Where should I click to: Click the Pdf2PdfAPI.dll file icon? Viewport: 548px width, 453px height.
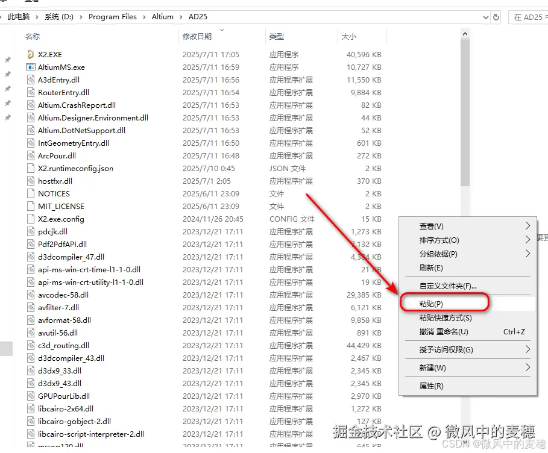(31, 244)
